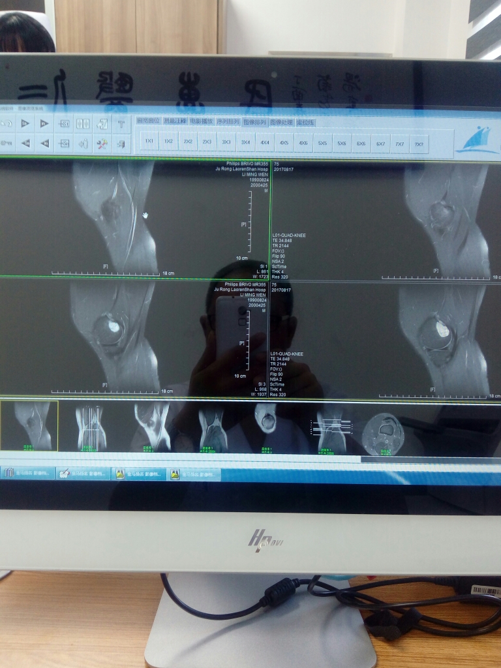Open the 窗宽窗位 tab
Viewport: 501px width, 668px height.
tap(148, 121)
